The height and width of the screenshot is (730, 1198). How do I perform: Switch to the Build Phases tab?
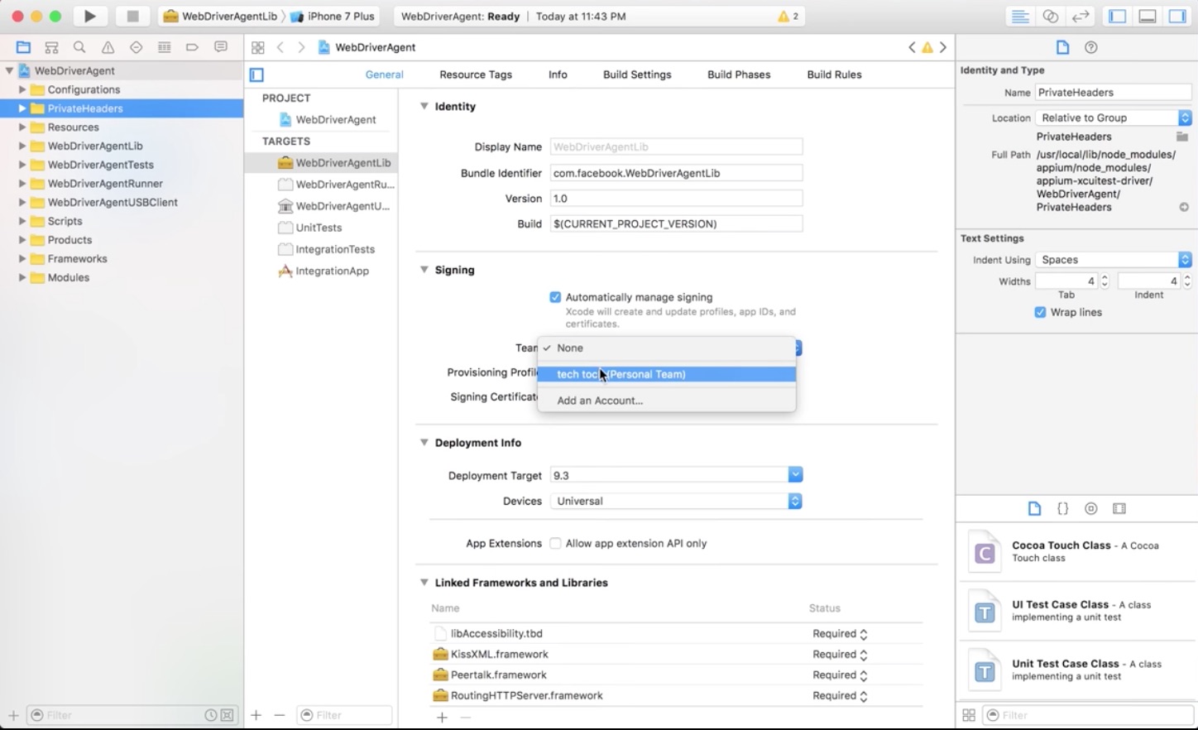(739, 74)
